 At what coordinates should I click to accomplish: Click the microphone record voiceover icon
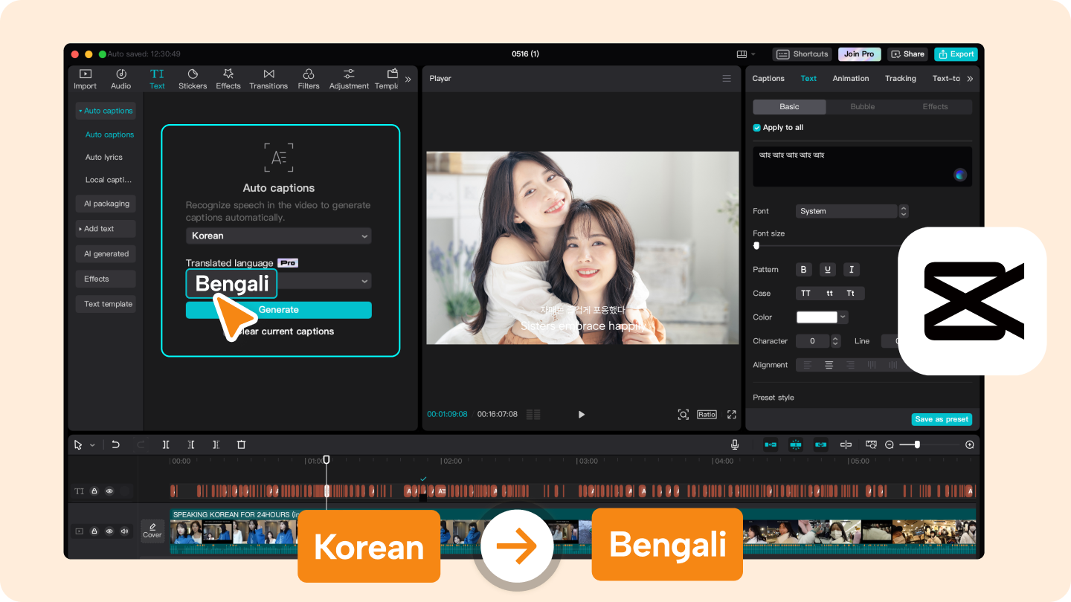coord(735,444)
